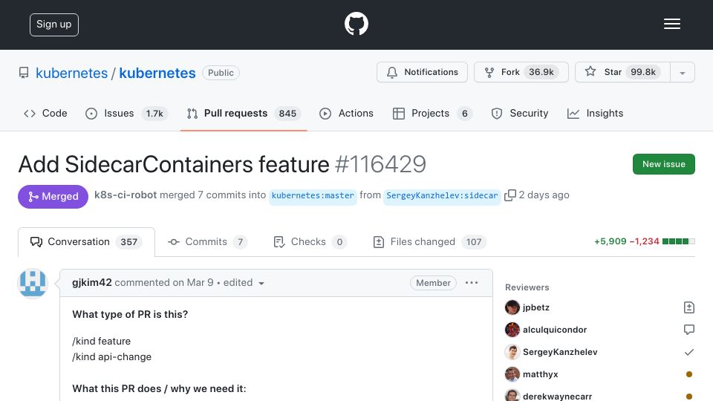Click PR number '#116429'
This screenshot has height=401, width=713.
point(380,164)
